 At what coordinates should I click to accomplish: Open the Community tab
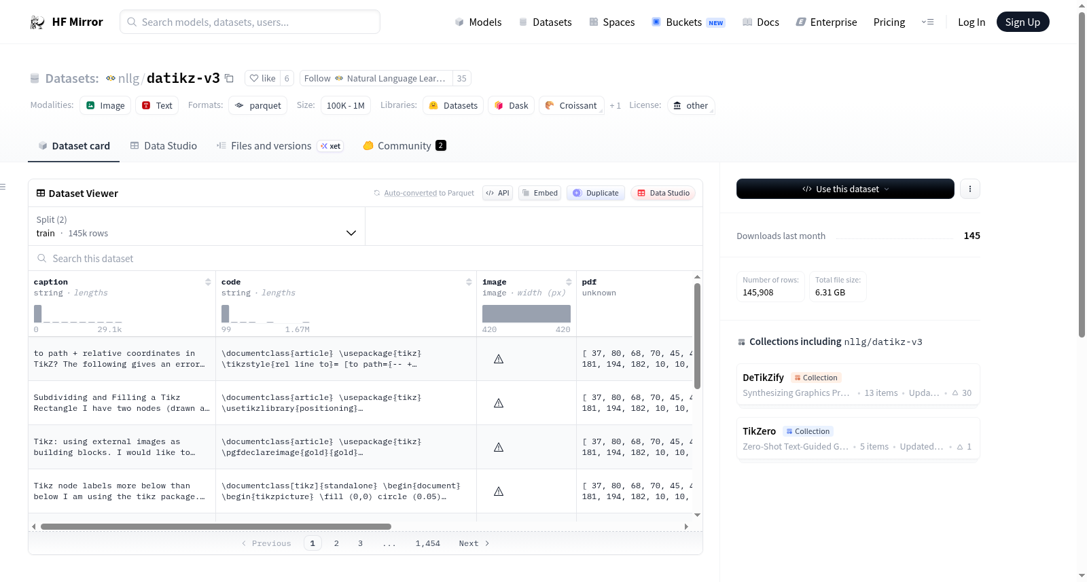tap(404, 145)
